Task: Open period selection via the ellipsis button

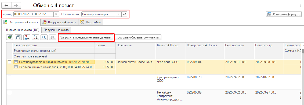Action: [x=50, y=14]
